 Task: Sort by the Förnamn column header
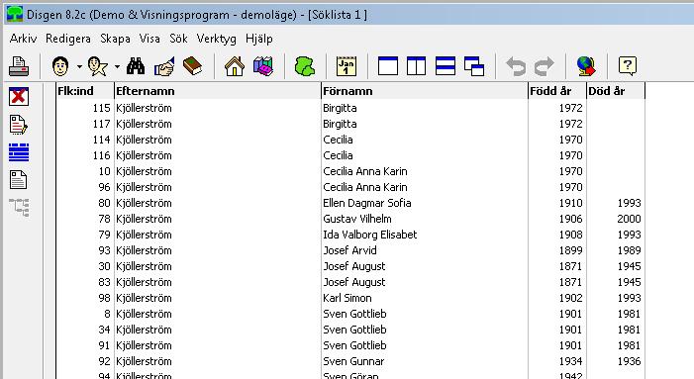[x=425, y=91]
